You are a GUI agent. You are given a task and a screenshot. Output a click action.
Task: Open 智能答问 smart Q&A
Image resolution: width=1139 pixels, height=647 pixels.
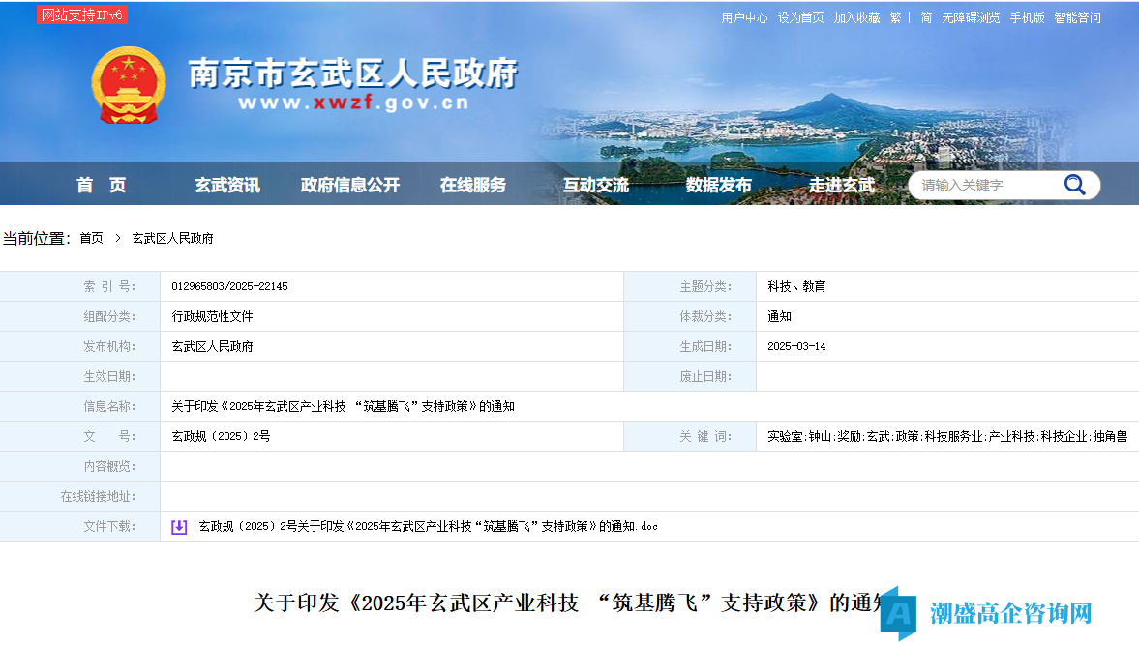(1076, 16)
